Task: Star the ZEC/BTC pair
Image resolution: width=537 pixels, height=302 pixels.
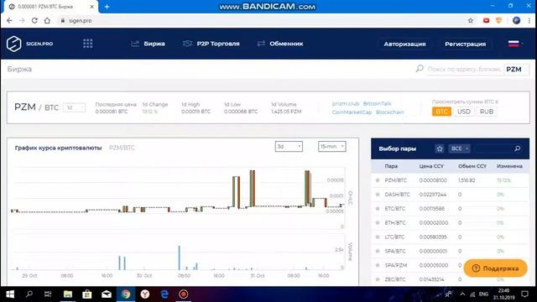Action: point(378,279)
